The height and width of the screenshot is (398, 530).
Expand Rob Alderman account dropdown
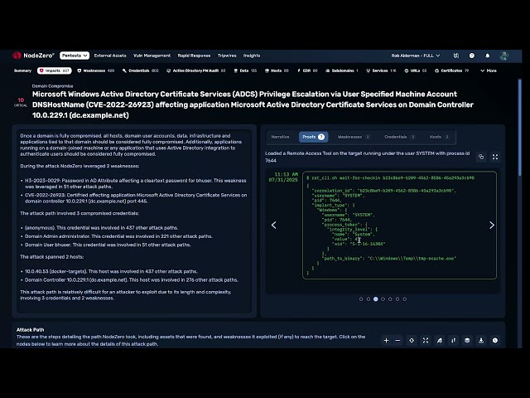(416, 56)
